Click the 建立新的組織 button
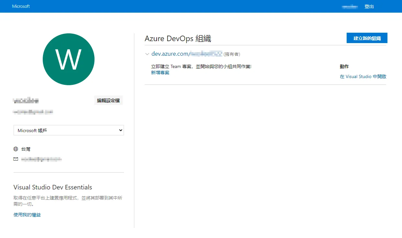This screenshot has width=402, height=238. tap(367, 38)
